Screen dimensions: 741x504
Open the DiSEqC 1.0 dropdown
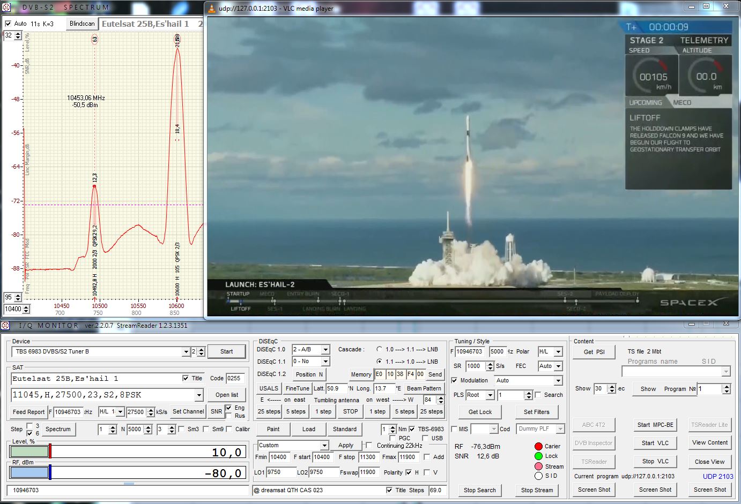pos(325,349)
